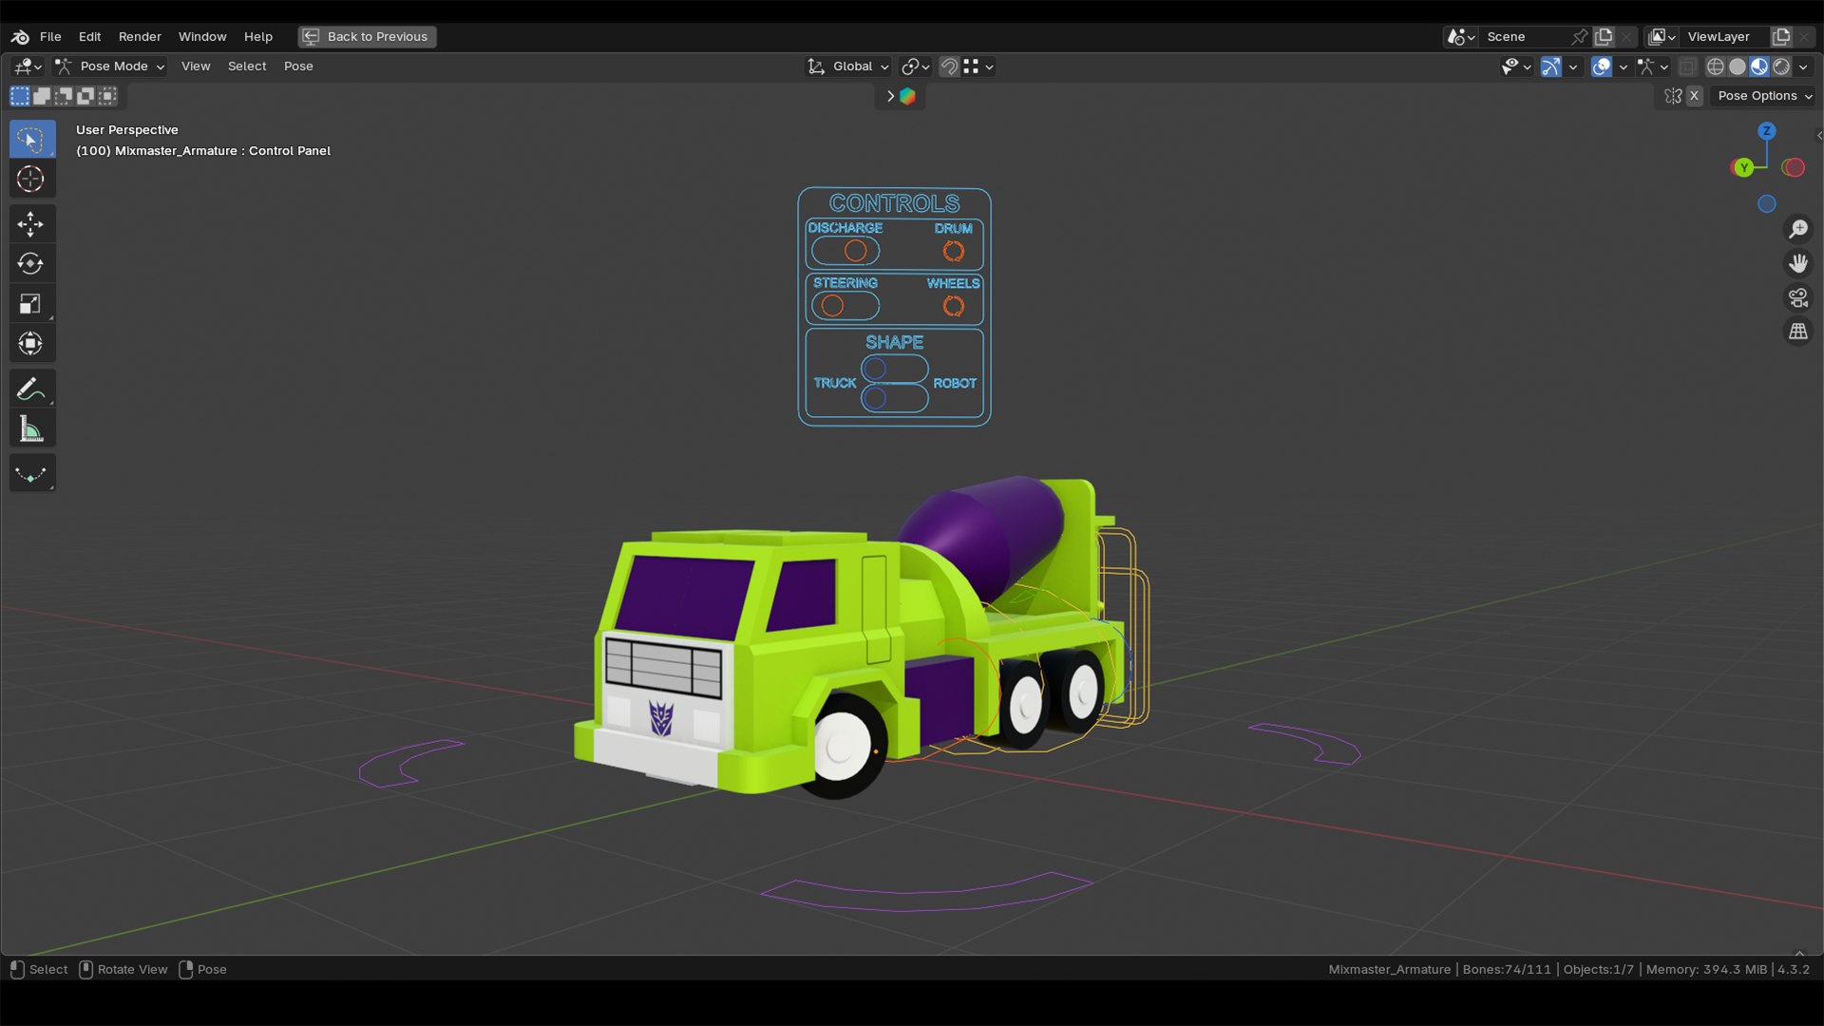Viewport: 1824px width, 1026px height.
Task: Open the Global transform orientation dropdown
Action: click(x=848, y=66)
